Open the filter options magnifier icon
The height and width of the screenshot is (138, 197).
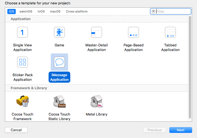click(153, 12)
